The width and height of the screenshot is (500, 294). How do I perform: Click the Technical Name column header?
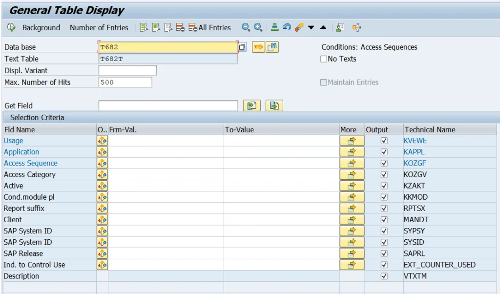pos(450,130)
